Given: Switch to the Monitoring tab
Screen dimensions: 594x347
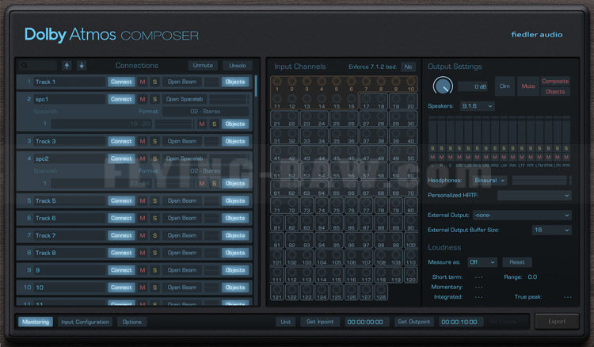Looking at the screenshot, I should [36, 322].
